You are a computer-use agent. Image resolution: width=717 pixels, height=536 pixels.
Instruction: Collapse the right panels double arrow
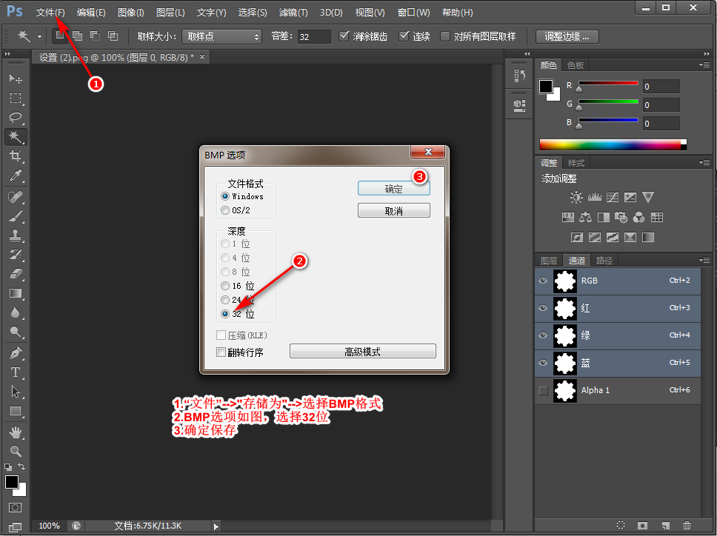point(707,54)
